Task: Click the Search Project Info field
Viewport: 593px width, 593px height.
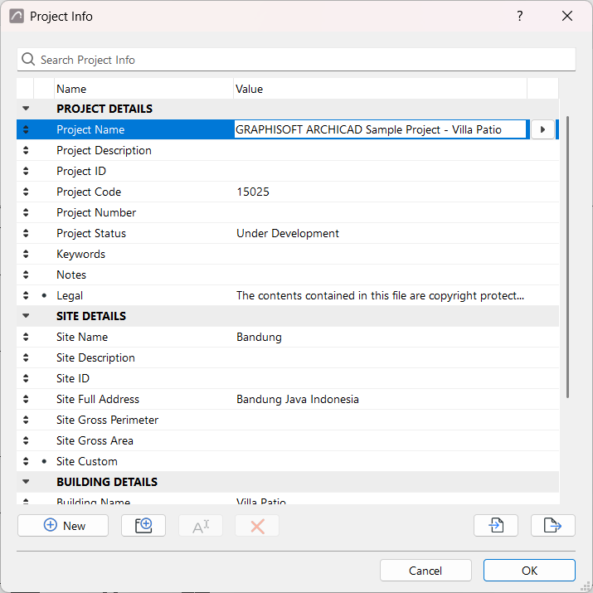Action: [296, 60]
